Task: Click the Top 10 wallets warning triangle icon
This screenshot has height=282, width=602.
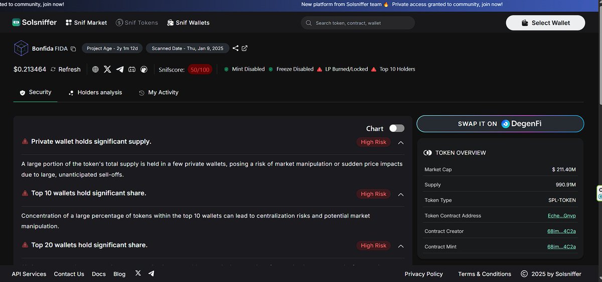Action: [x=25, y=193]
